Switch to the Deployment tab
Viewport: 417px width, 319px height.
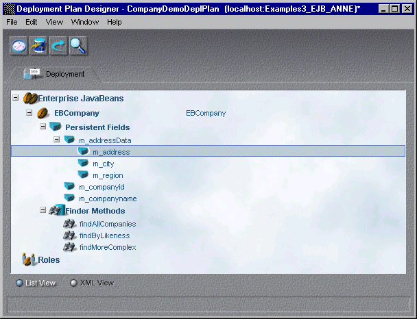coord(54,74)
